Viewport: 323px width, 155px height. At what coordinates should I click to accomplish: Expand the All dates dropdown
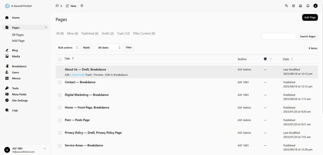pos(109,47)
